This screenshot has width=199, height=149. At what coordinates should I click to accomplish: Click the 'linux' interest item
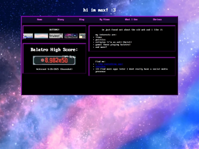pos(99,37)
